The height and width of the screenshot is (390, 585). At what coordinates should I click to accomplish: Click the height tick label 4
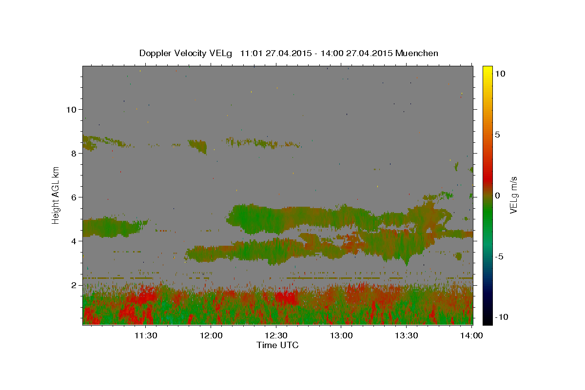[74, 241]
